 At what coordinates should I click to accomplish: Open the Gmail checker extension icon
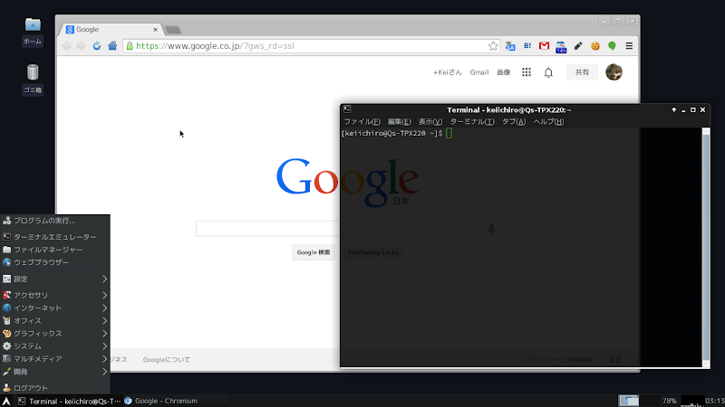(544, 46)
